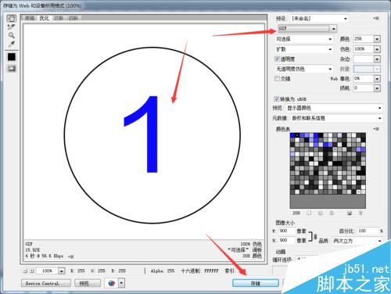Click the black eyedropper color swatch
The width and height of the screenshot is (391, 294).
[12, 57]
